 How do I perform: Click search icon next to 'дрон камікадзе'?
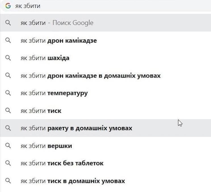(8, 41)
